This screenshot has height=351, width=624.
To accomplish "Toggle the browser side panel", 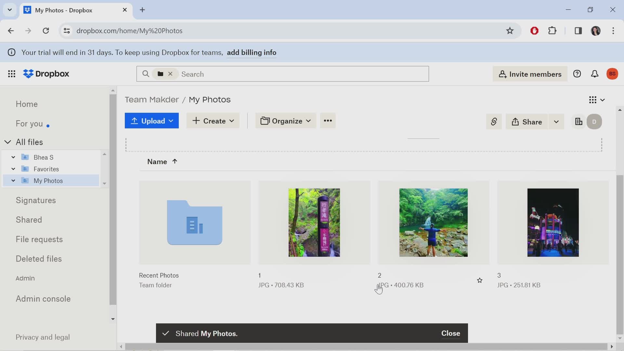I will tap(578, 31).
